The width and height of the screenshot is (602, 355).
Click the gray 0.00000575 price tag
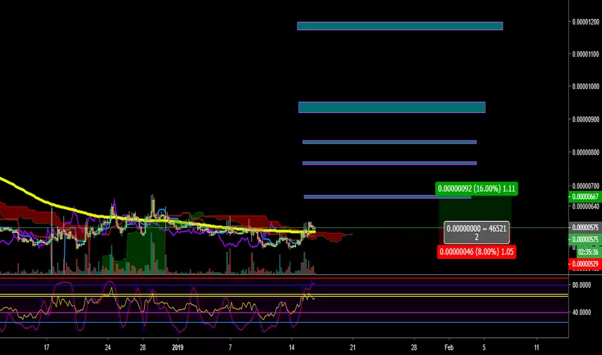(585, 228)
